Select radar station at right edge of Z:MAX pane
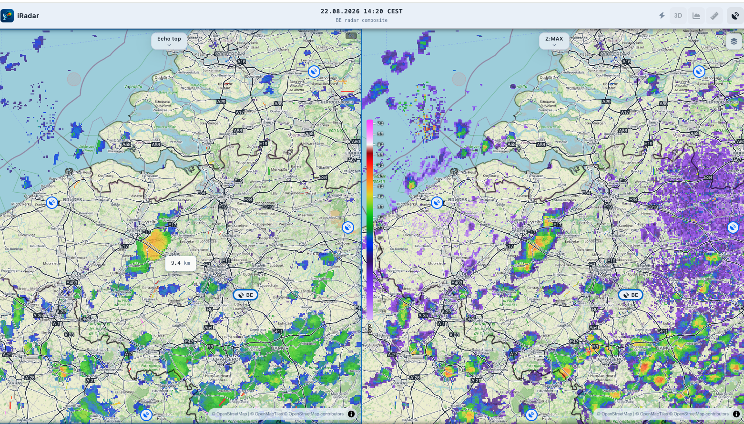This screenshot has height=424, width=744. coord(734,228)
